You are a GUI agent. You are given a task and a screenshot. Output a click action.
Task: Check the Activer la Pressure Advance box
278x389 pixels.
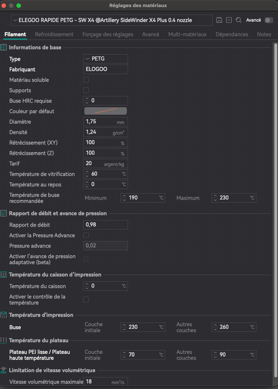coord(86,235)
